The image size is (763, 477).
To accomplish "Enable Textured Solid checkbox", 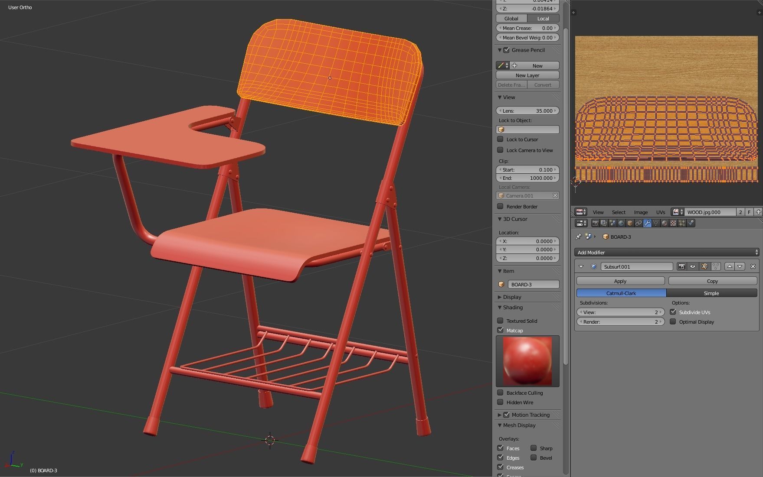I will pyautogui.click(x=500, y=321).
